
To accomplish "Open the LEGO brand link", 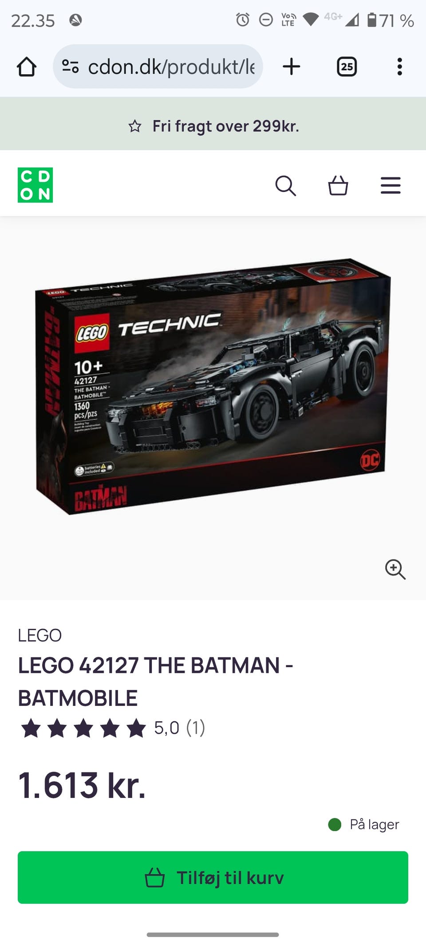I will pos(40,635).
